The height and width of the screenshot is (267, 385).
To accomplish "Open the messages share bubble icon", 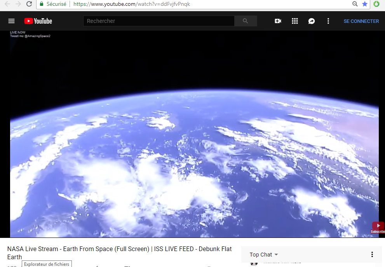I will point(311,21).
